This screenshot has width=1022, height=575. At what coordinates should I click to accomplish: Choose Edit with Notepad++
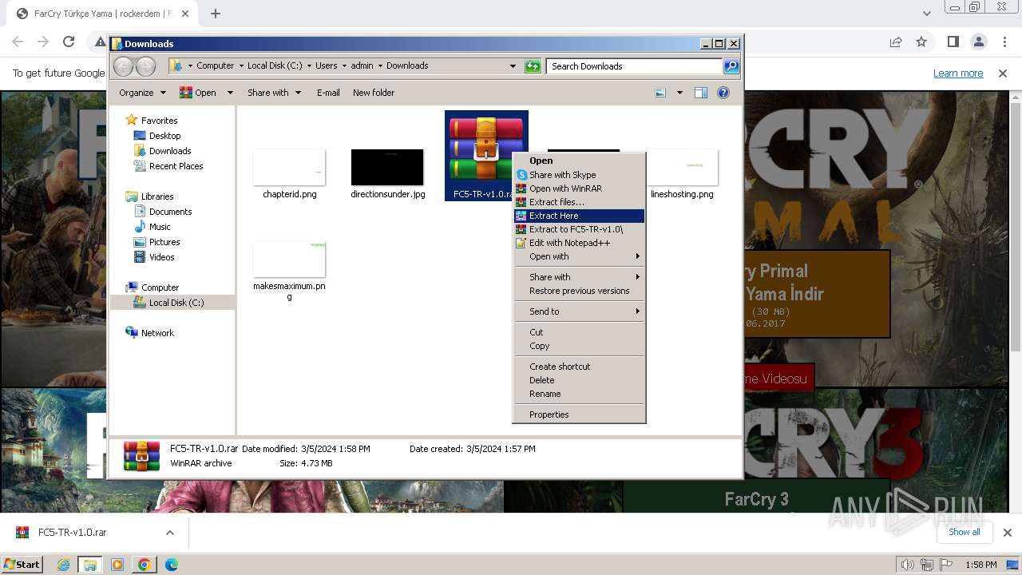pyautogui.click(x=579, y=243)
